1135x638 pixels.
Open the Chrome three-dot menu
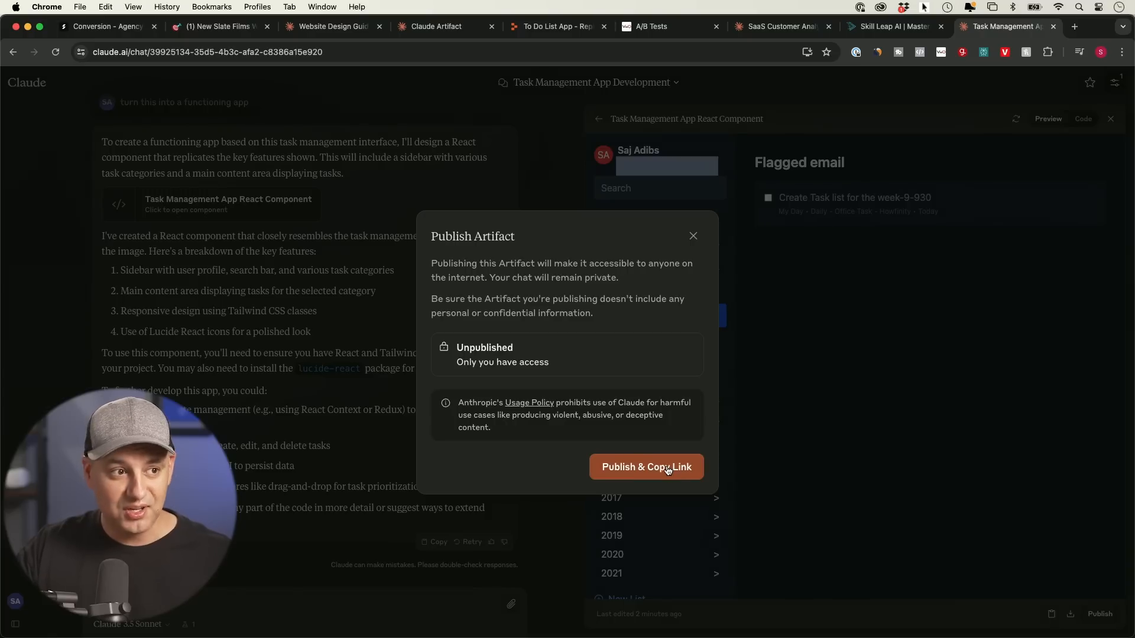pyautogui.click(x=1122, y=52)
